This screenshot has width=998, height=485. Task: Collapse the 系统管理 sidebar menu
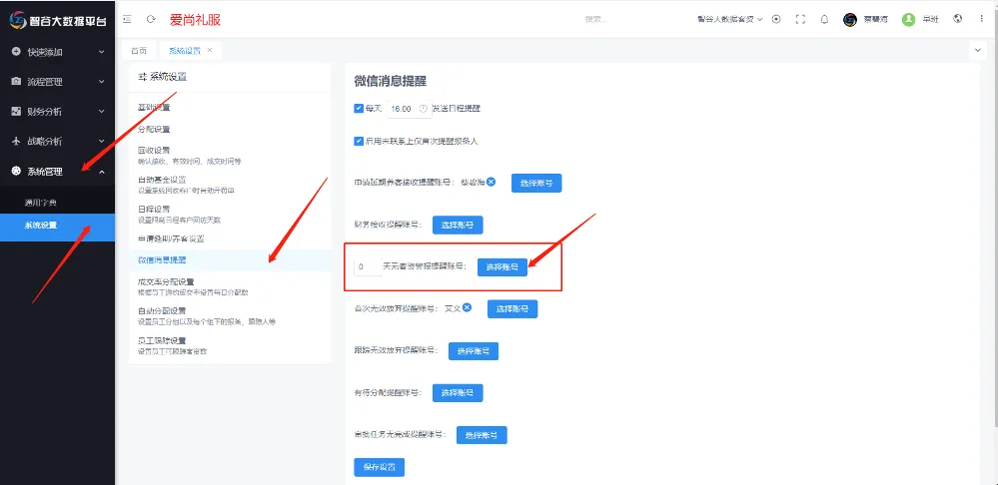pyautogui.click(x=55, y=172)
